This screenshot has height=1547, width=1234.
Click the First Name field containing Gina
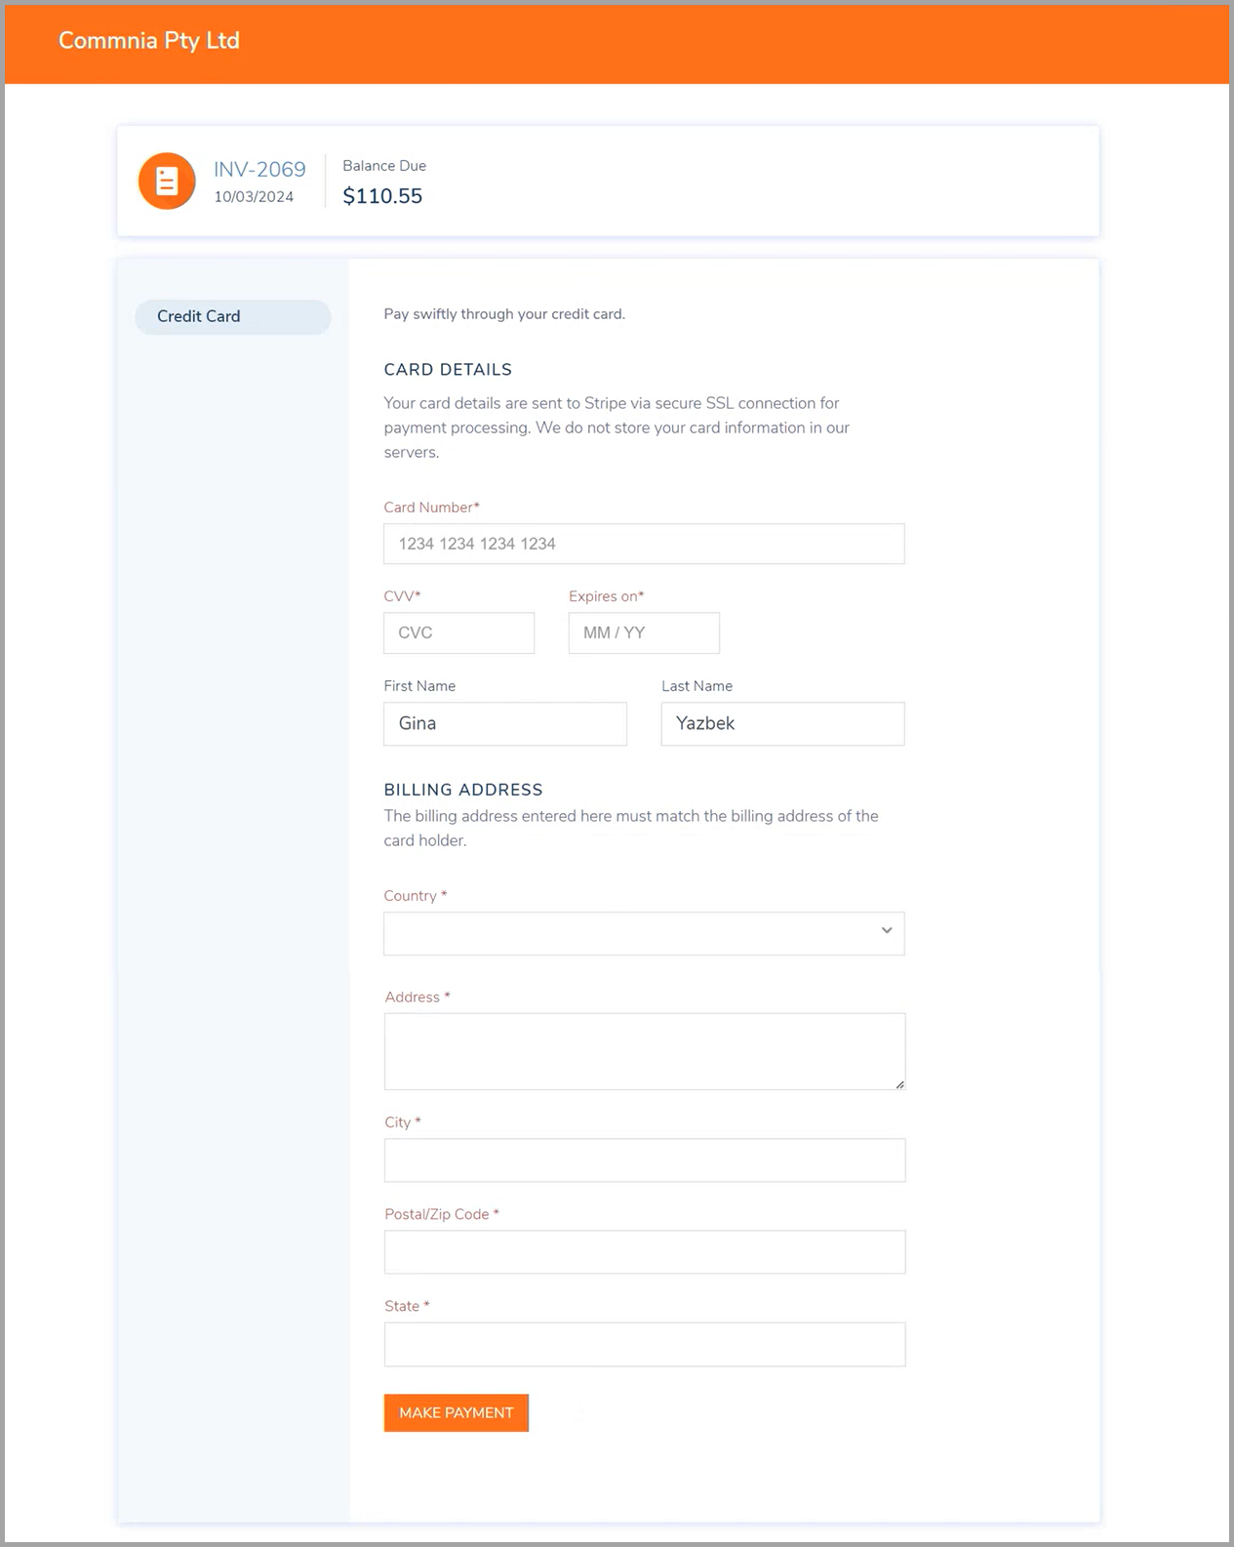[505, 723]
